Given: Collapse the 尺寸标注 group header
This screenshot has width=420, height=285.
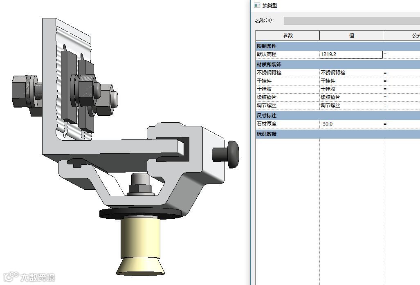Looking at the screenshot, I should 338,116.
